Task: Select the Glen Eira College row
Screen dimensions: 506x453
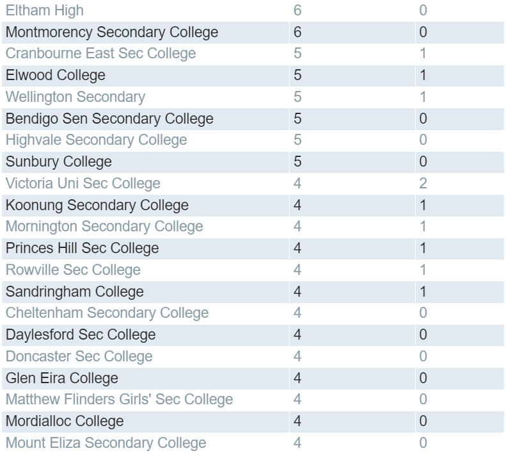Action: point(253,378)
